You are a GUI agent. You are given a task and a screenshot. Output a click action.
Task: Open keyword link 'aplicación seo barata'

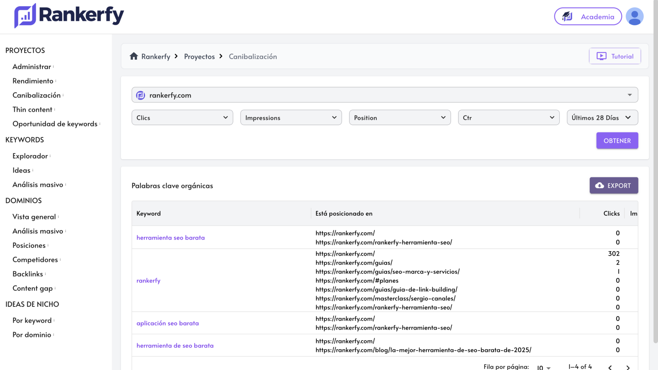click(x=168, y=323)
